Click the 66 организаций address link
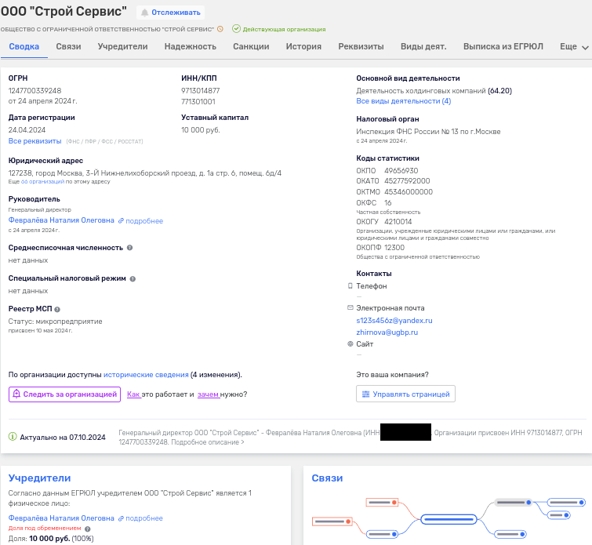592x545 pixels. tap(42, 182)
